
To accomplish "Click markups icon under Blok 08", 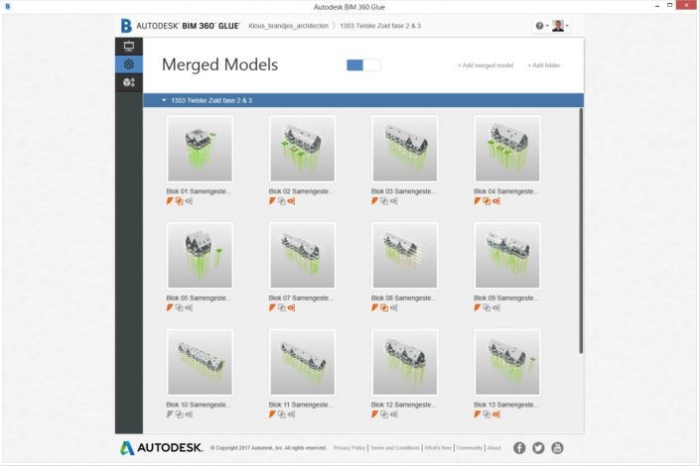I will coord(375,307).
